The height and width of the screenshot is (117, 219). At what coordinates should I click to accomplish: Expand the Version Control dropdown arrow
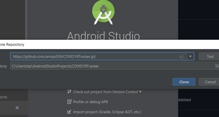point(140,92)
